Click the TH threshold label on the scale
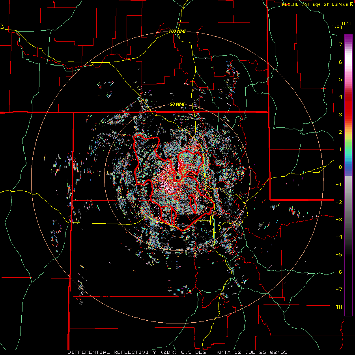Viewport: 355px width, 355px height. [x=339, y=307]
